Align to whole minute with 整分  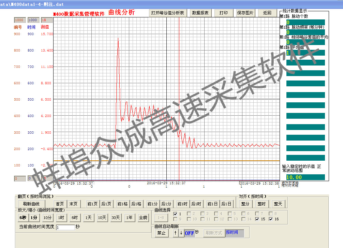pos(245,204)
